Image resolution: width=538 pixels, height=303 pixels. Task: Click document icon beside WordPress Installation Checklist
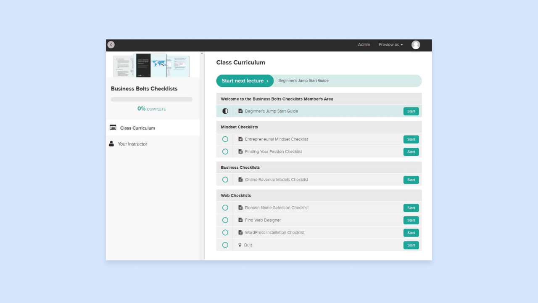coord(240,232)
